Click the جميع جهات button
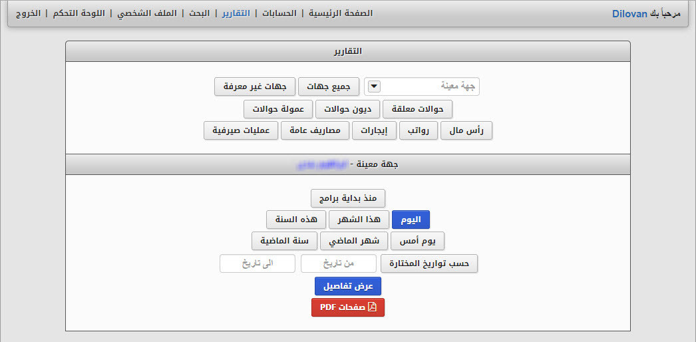This screenshot has width=696, height=342. coord(329,86)
